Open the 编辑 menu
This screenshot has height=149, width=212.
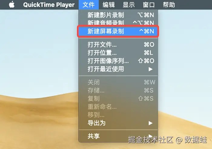(x=108, y=5)
